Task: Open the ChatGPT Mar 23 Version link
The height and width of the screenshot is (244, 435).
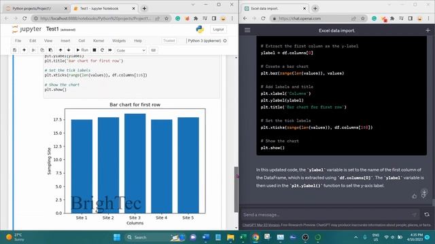Action: [261, 225]
